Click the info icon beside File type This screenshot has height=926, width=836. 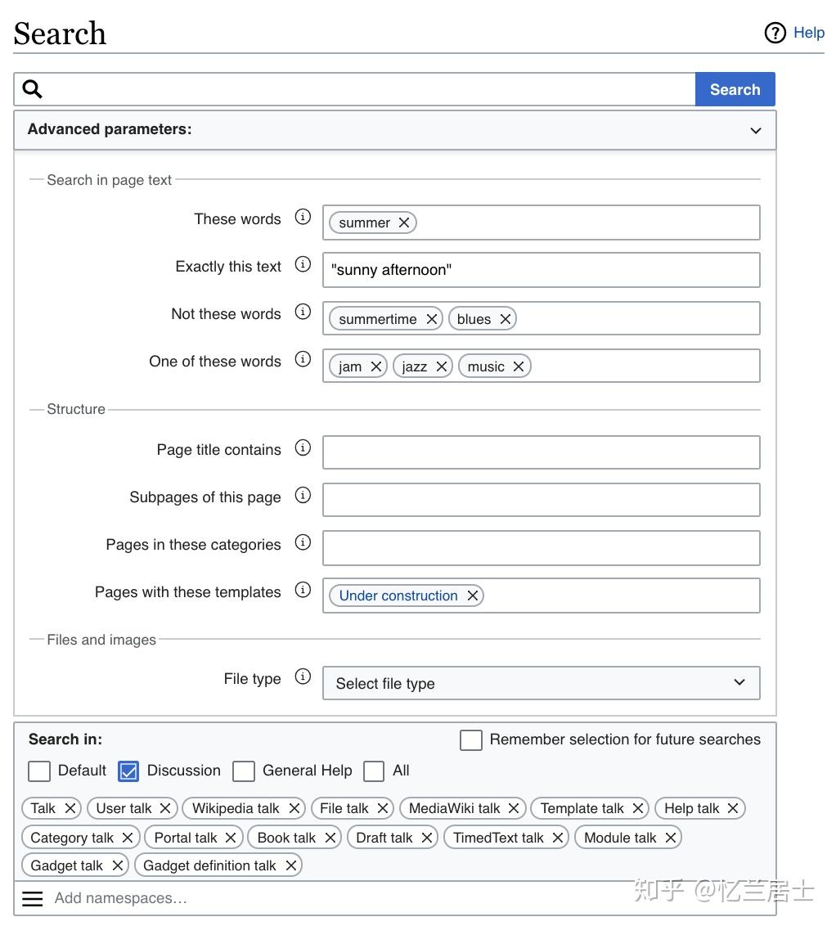point(303,677)
